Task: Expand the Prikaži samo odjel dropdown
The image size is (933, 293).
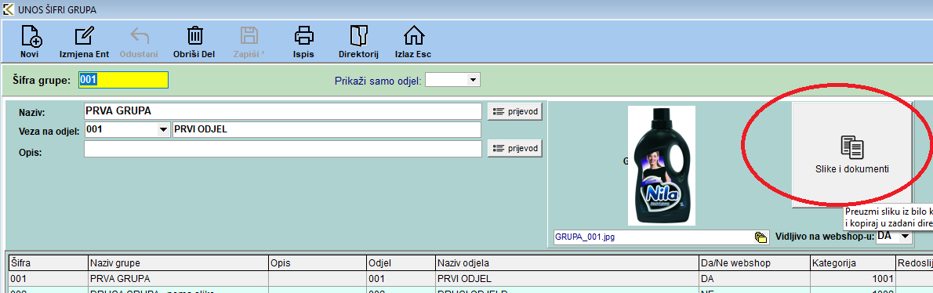Action: point(473,80)
